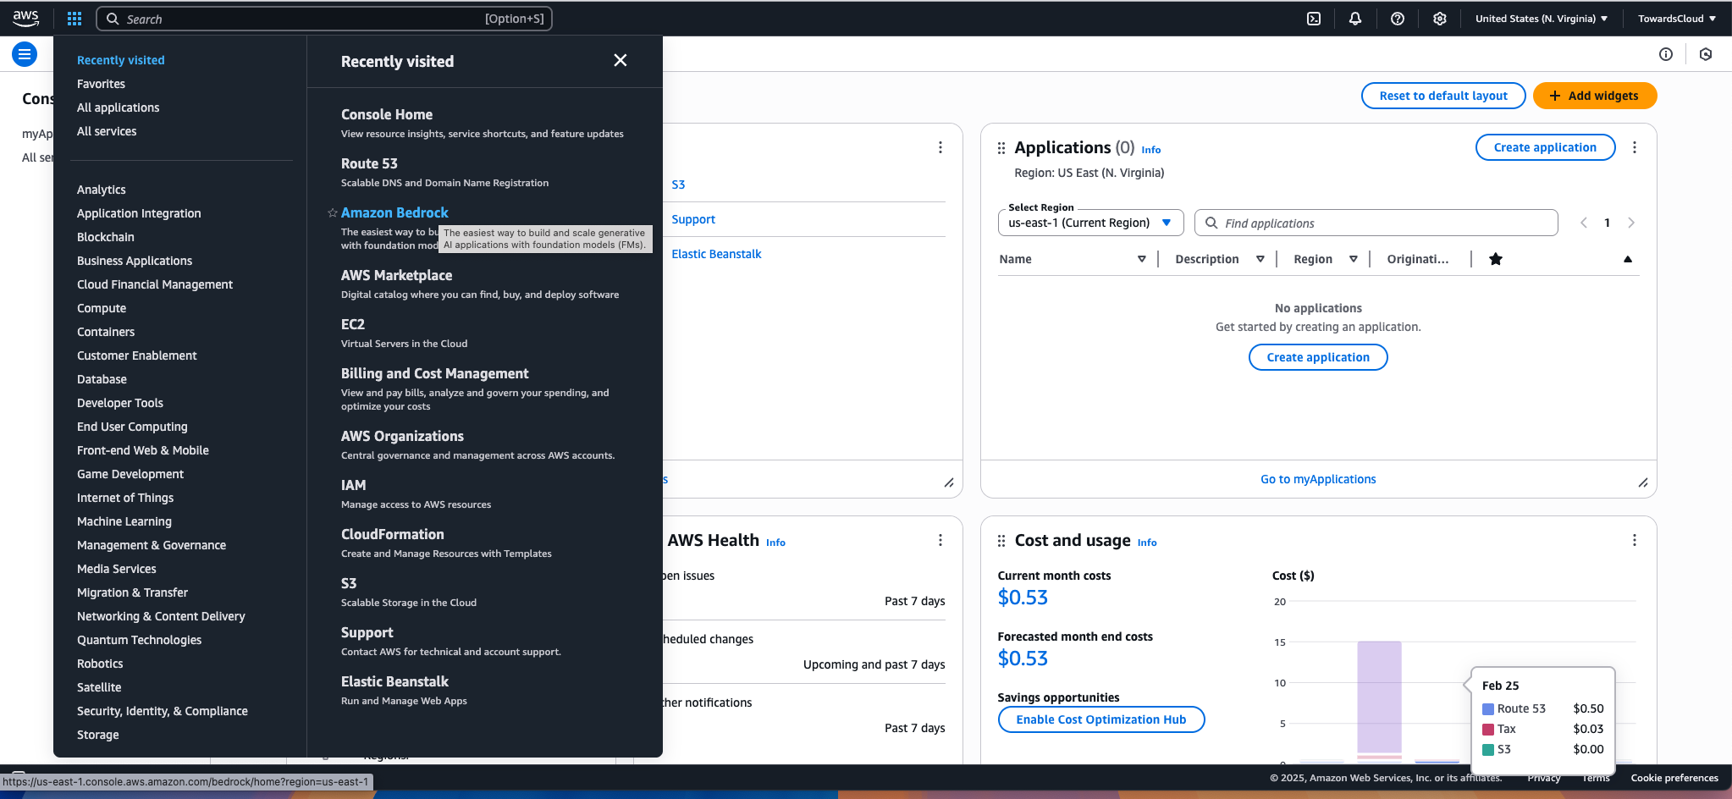Select All services in the services menu
The height and width of the screenshot is (799, 1732).
(x=107, y=131)
